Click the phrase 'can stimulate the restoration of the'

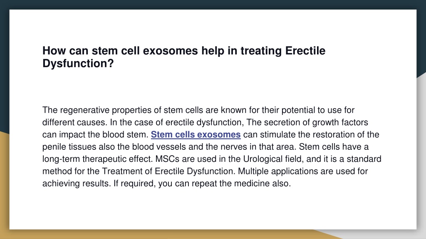(311, 134)
